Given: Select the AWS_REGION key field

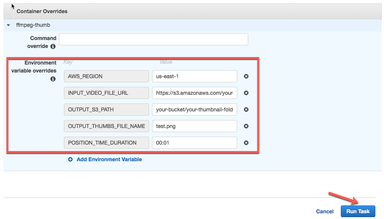Looking at the screenshot, I should 106,76.
